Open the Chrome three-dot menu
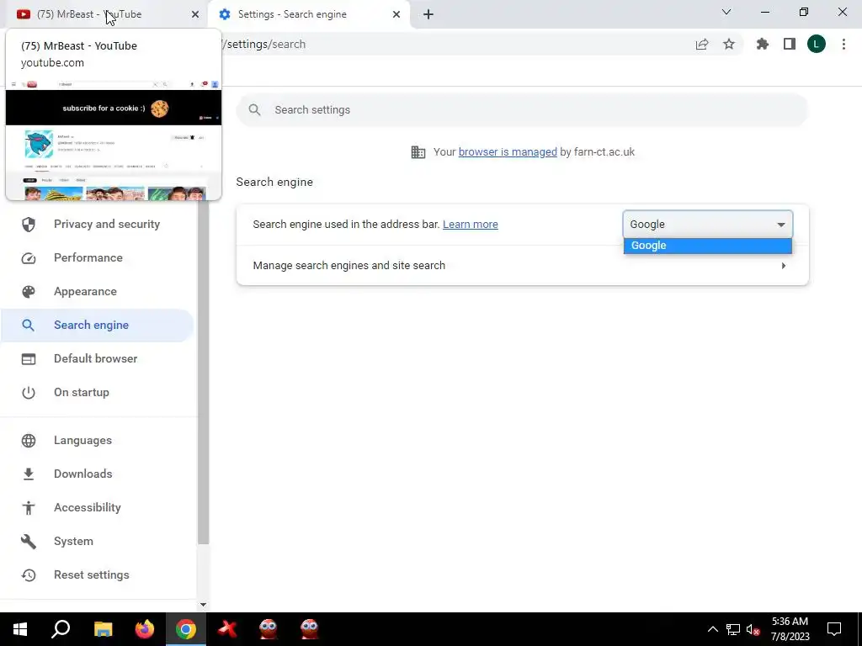The width and height of the screenshot is (862, 646). pos(843,44)
